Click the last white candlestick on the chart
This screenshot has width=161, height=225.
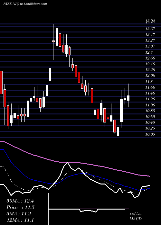click(128, 98)
